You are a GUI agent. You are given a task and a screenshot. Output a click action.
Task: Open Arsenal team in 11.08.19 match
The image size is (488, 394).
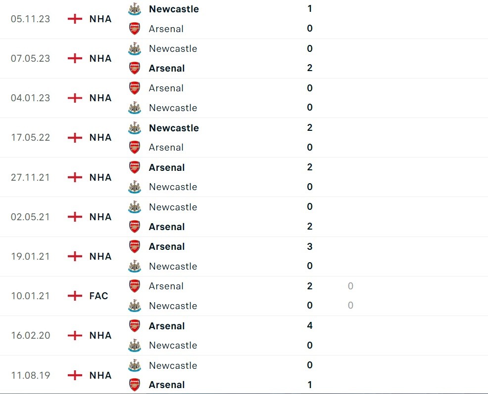(x=167, y=385)
